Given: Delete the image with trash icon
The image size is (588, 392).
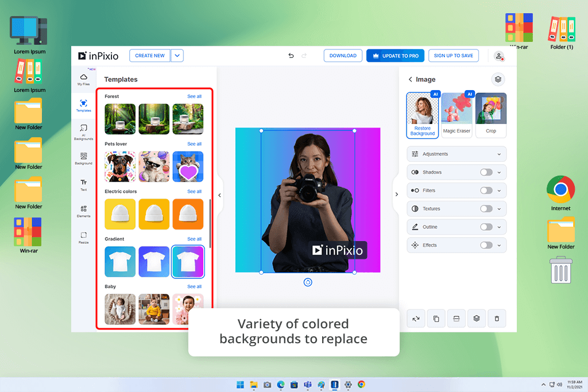Looking at the screenshot, I should tap(497, 319).
